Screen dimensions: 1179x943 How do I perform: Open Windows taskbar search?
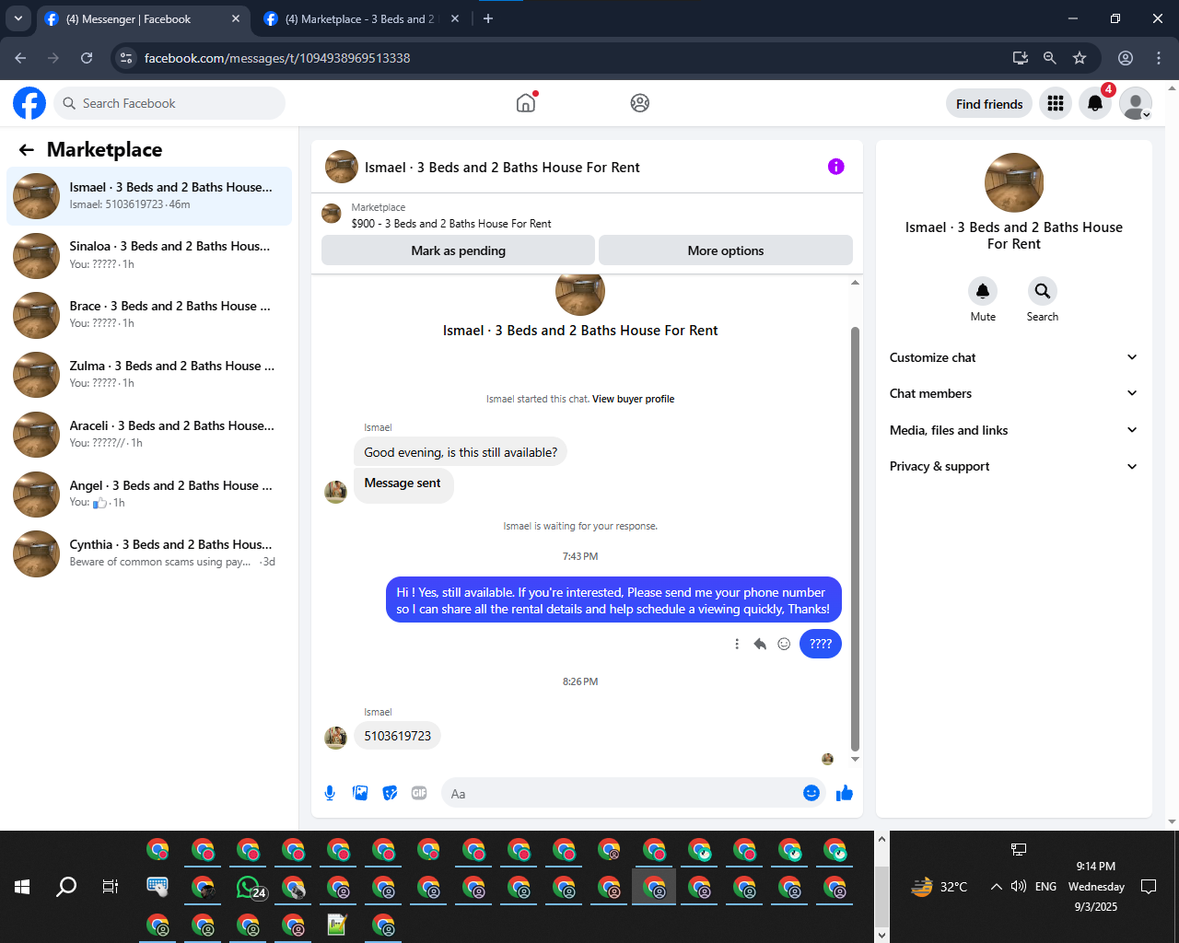point(66,887)
